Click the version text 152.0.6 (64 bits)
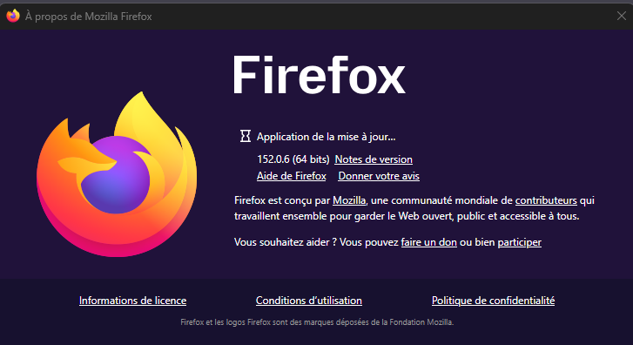Screen dimensions: 633x345 (x=293, y=159)
